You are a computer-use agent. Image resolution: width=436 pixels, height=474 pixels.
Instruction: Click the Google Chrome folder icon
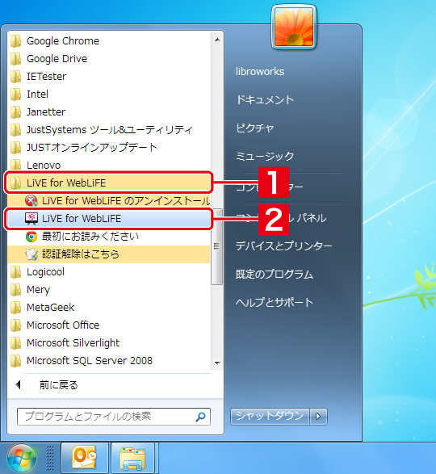[15, 41]
